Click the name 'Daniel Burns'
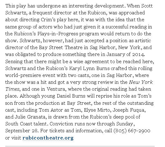 pos(71,96)
